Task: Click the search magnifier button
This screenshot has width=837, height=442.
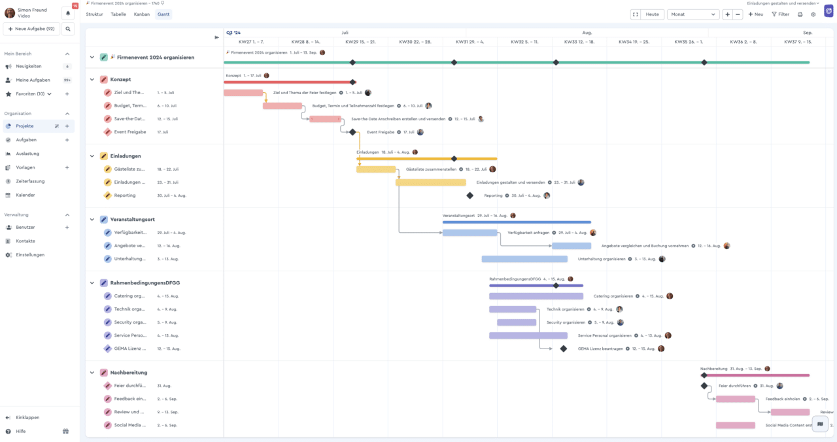Action: (67, 29)
